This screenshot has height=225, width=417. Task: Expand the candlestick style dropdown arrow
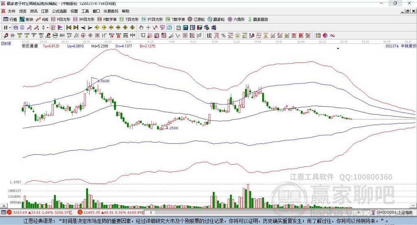click(x=48, y=28)
